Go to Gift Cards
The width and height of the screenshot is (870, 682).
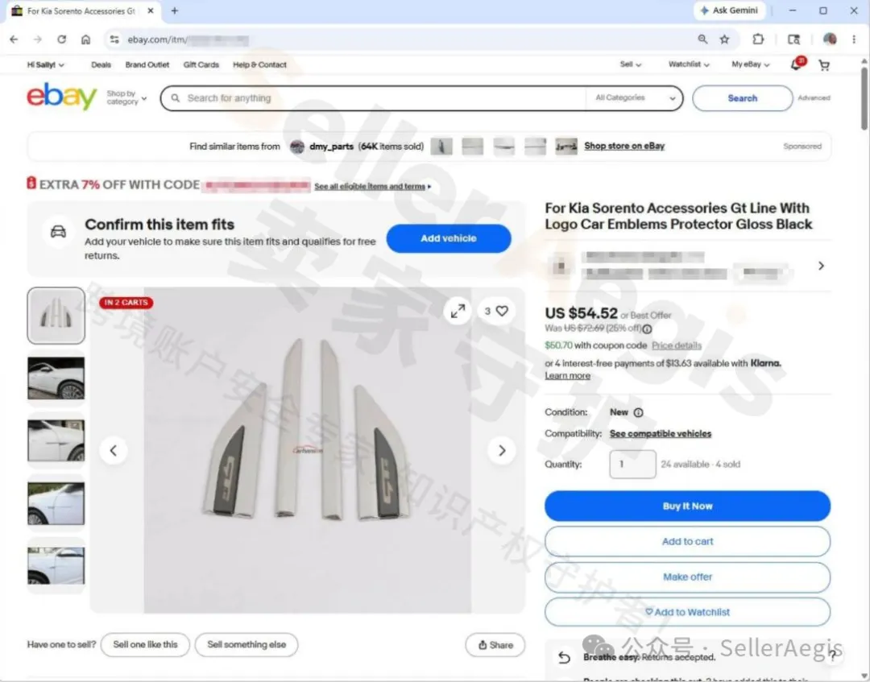click(201, 65)
